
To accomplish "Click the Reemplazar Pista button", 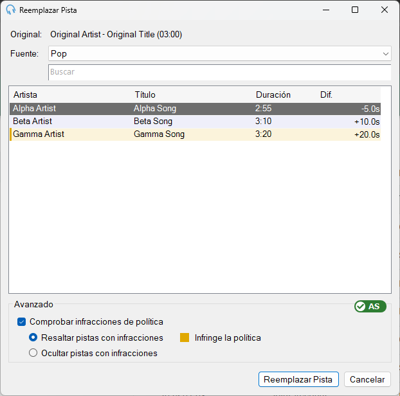I will coord(298,379).
